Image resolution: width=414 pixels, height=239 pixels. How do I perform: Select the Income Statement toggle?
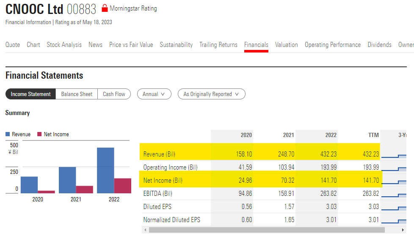point(30,94)
